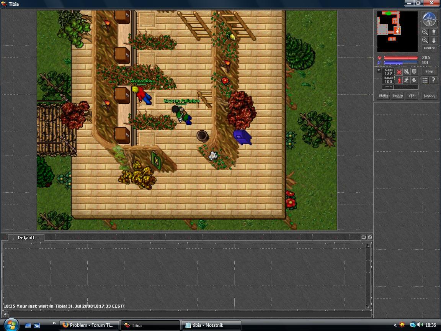
Task: Focus the chat input field
Action: tap(190, 314)
